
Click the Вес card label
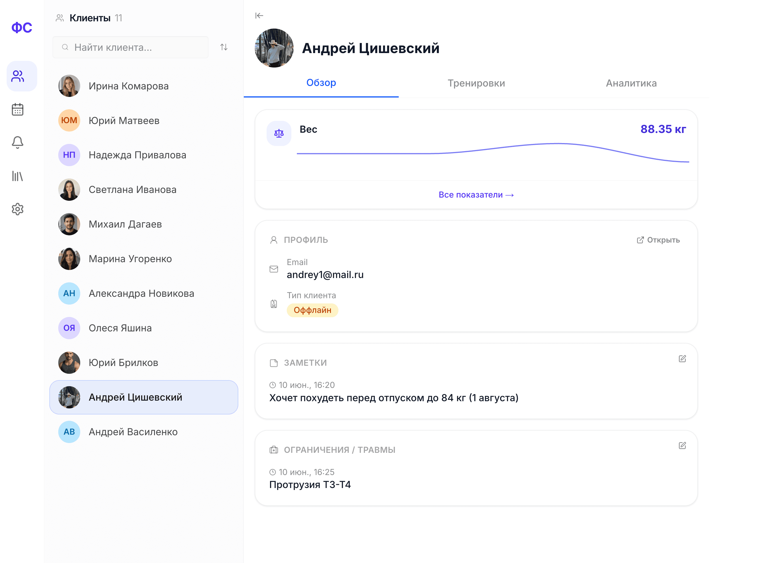coord(308,130)
